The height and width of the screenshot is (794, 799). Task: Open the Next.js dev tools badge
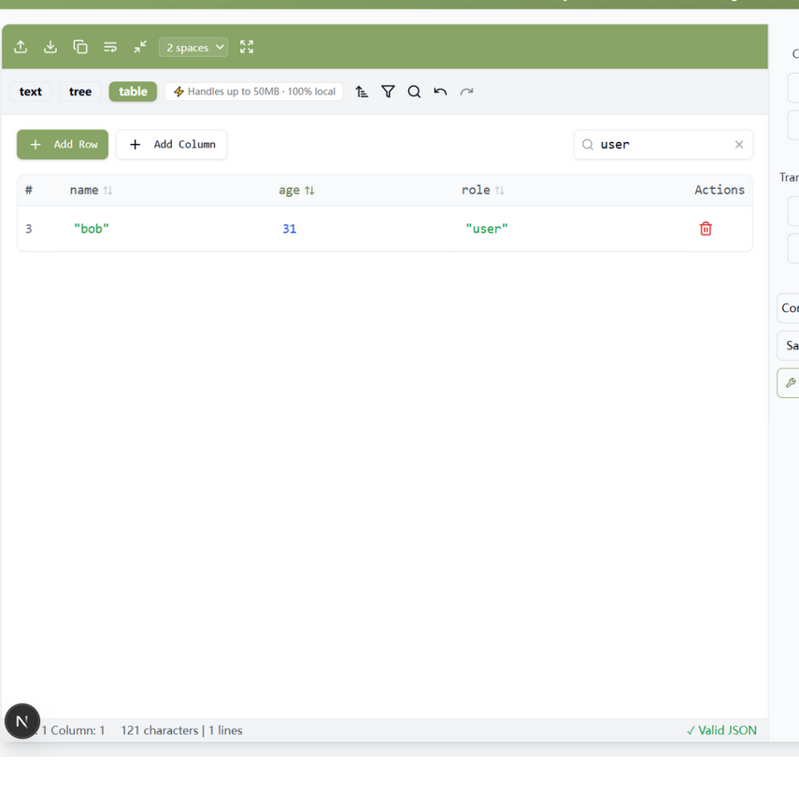[21, 721]
